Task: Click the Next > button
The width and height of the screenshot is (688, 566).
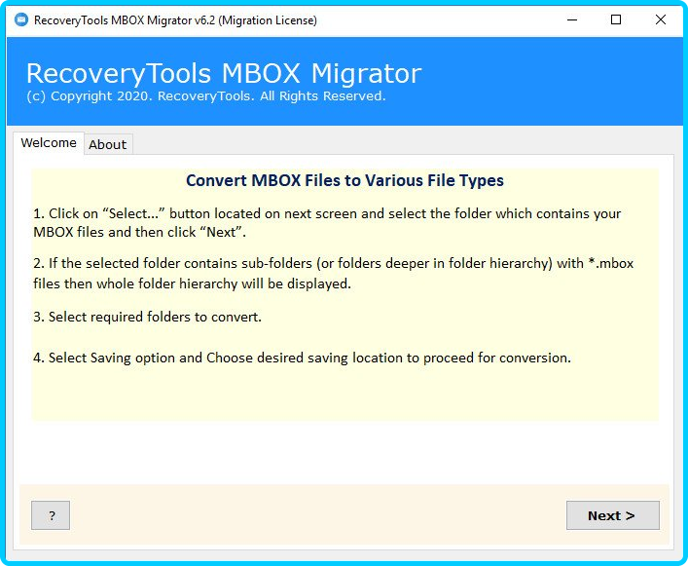Action: point(612,515)
